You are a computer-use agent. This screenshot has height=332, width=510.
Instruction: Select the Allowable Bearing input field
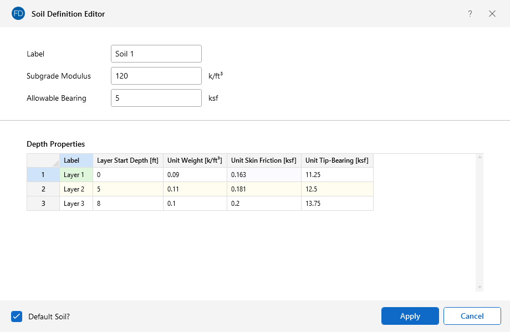coord(156,98)
